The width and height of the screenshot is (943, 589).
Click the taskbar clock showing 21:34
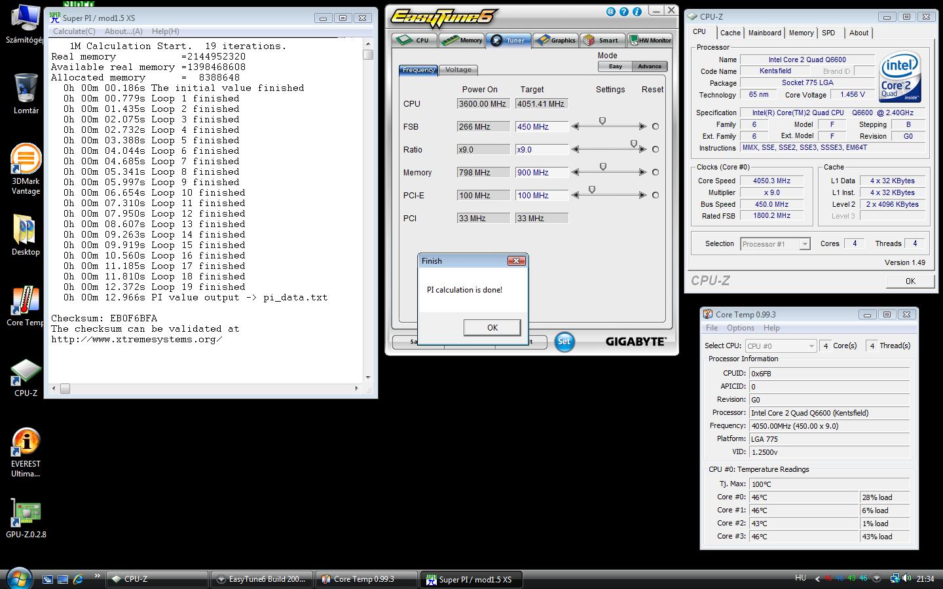pos(925,579)
